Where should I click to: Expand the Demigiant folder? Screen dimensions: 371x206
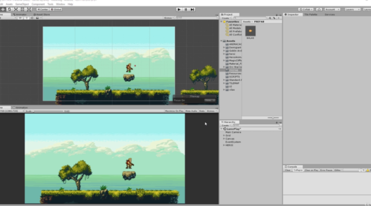(x=224, y=48)
